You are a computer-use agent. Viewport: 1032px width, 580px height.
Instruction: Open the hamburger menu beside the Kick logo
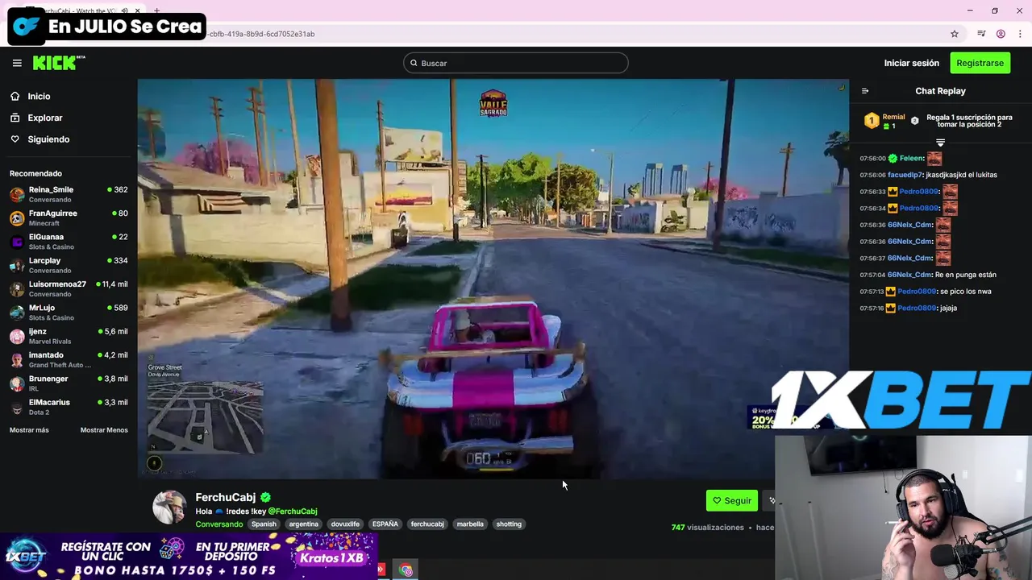tap(17, 63)
